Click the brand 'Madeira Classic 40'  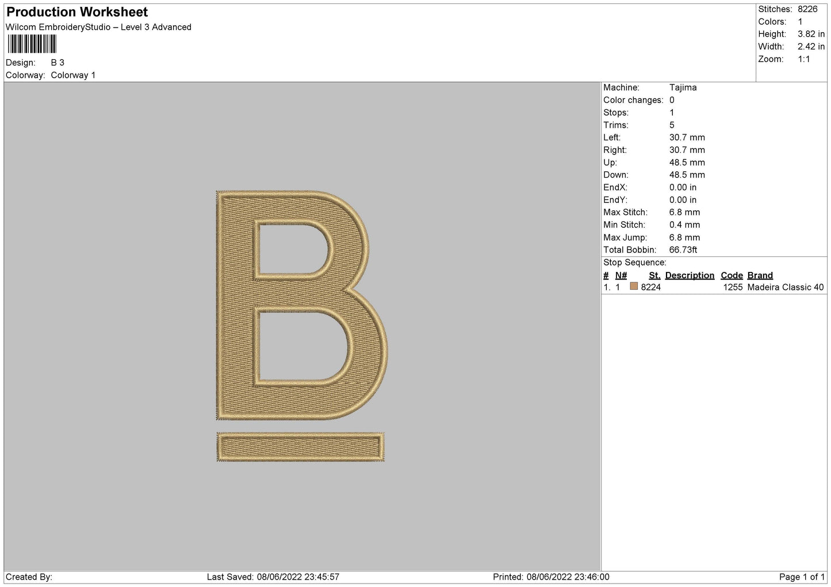(786, 287)
